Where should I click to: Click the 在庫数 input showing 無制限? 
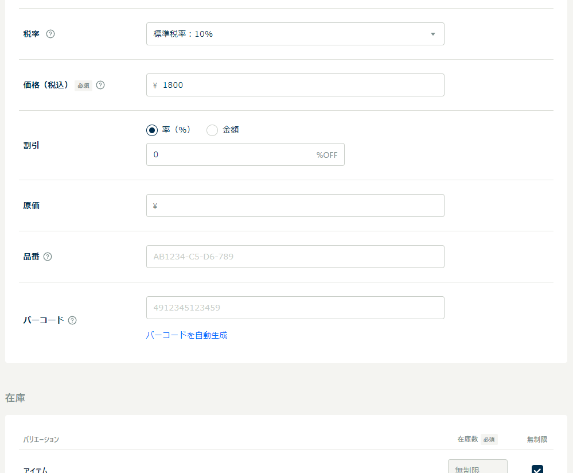pos(477,468)
